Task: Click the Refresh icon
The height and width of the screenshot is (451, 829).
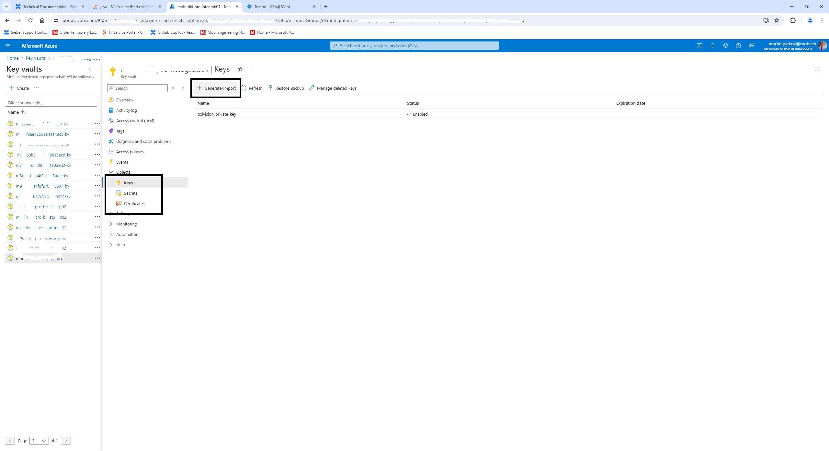Action: click(244, 88)
